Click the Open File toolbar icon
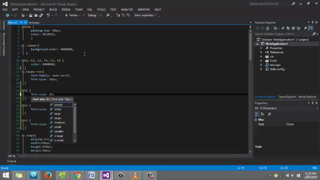320x180 pixels. click(x=30, y=15)
